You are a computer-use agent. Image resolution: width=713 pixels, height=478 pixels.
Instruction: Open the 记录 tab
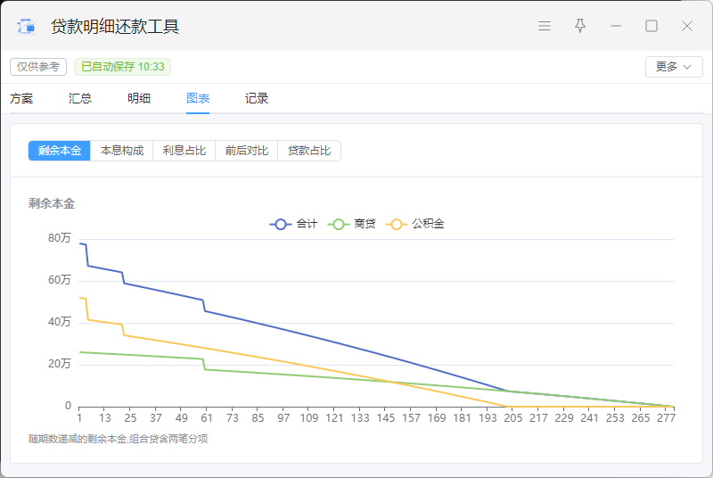257,98
